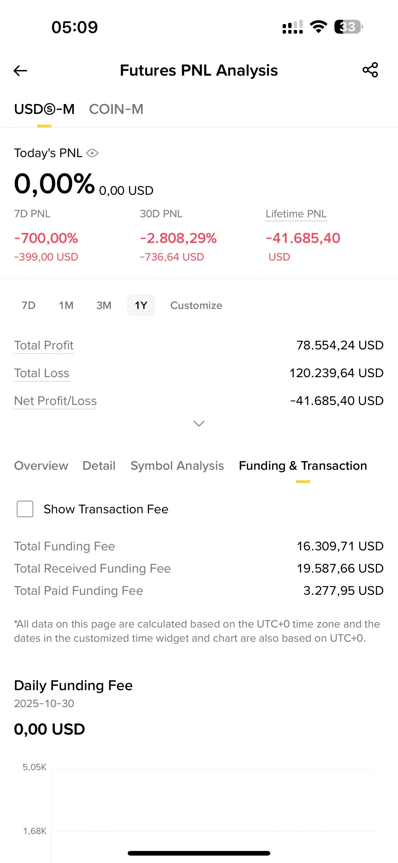The height and width of the screenshot is (863, 398).
Task: Open the share icon
Action: (x=370, y=70)
